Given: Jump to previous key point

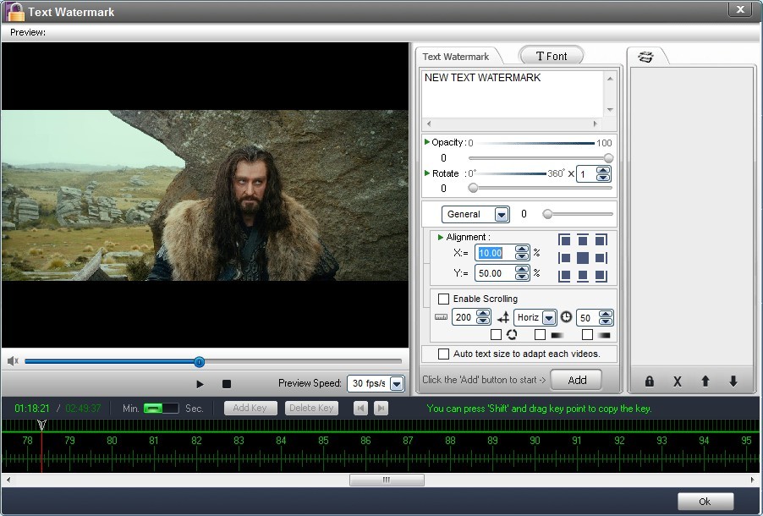Looking at the screenshot, I should coord(360,408).
